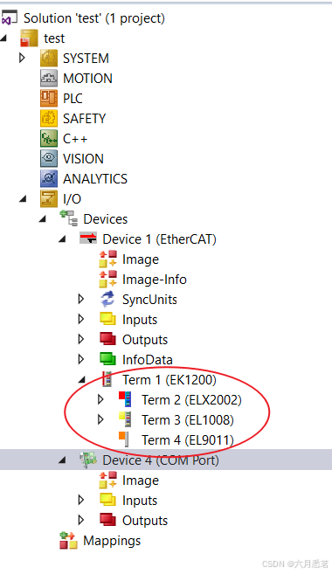
Task: Collapse Device 1 (EtherCAT)
Action: point(63,239)
